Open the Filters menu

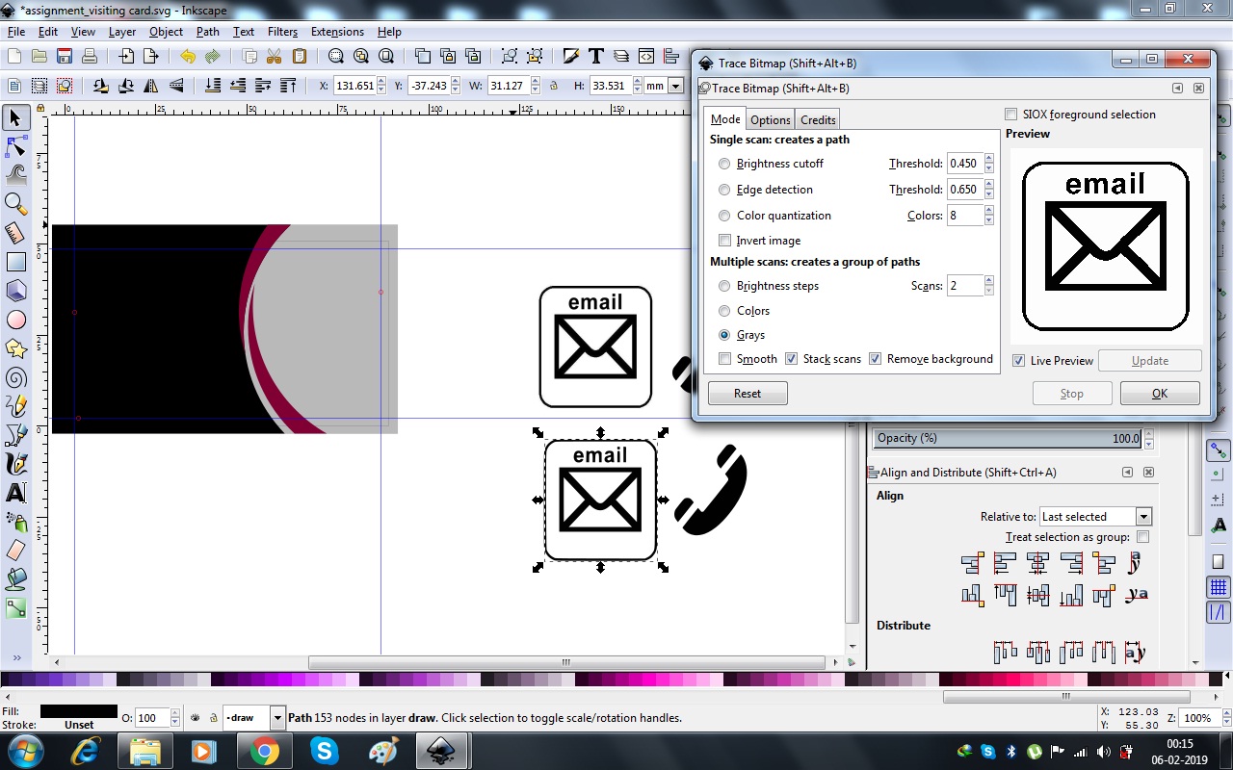[x=282, y=32]
